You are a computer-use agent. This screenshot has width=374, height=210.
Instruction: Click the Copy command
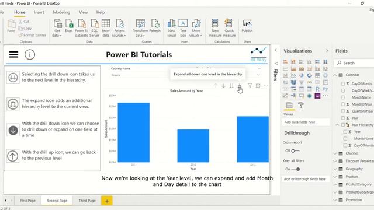(25, 29)
